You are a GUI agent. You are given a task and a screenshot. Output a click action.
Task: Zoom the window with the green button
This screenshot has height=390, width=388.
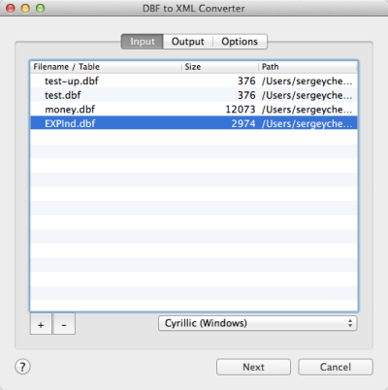tap(41, 8)
